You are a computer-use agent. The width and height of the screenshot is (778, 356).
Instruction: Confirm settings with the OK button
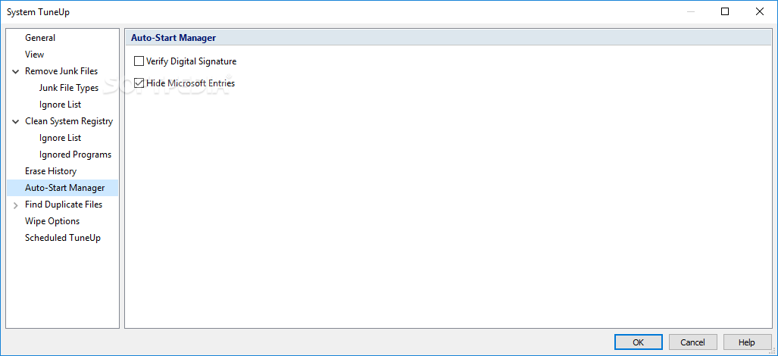(638, 342)
